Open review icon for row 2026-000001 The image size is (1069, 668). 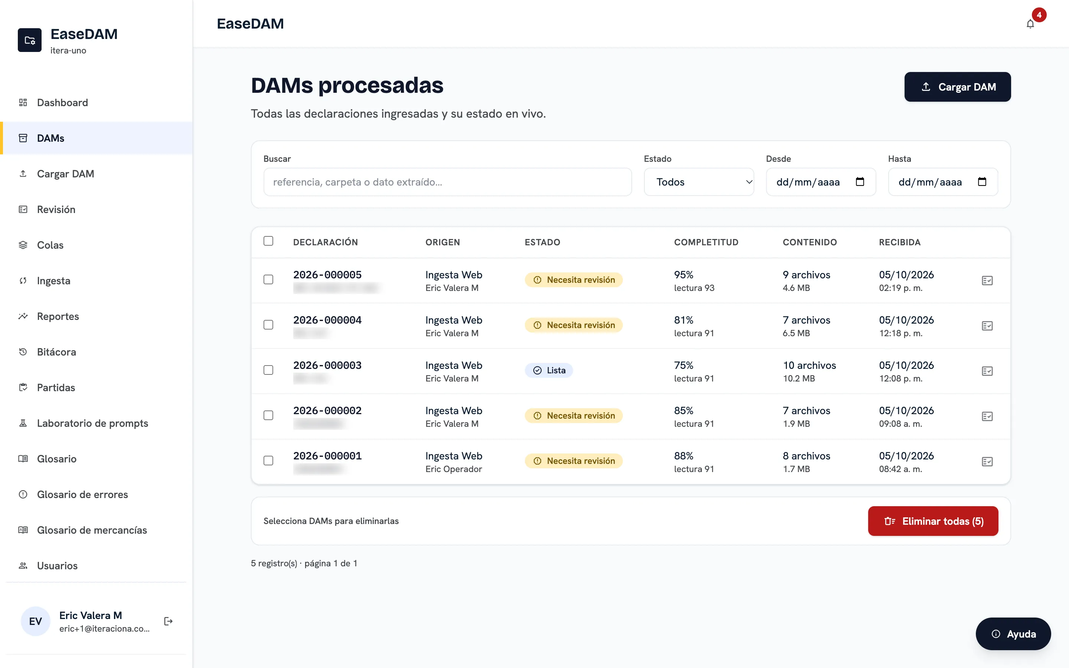(x=987, y=462)
